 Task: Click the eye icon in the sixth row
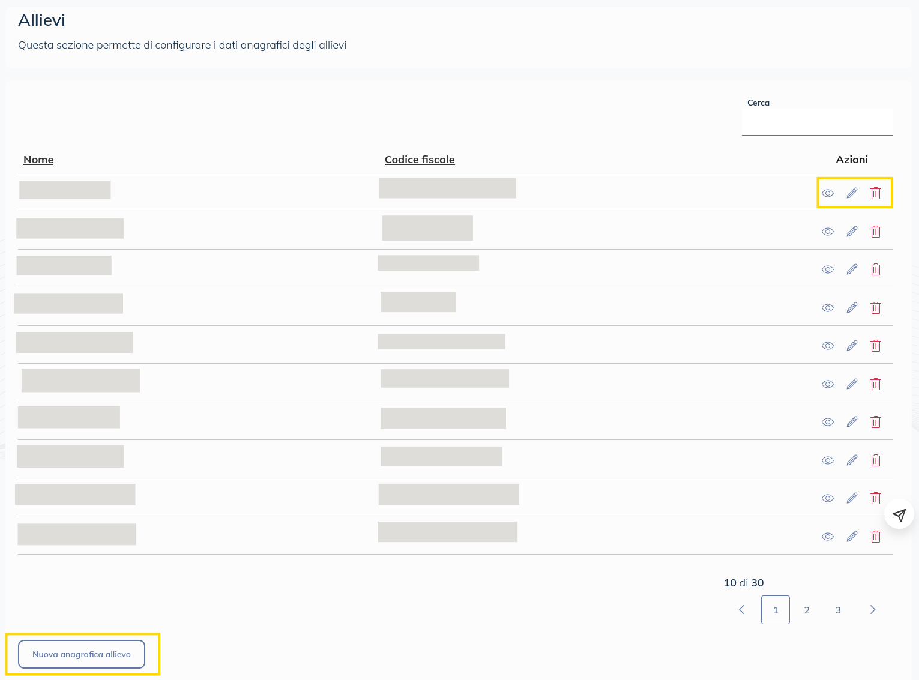click(x=828, y=384)
